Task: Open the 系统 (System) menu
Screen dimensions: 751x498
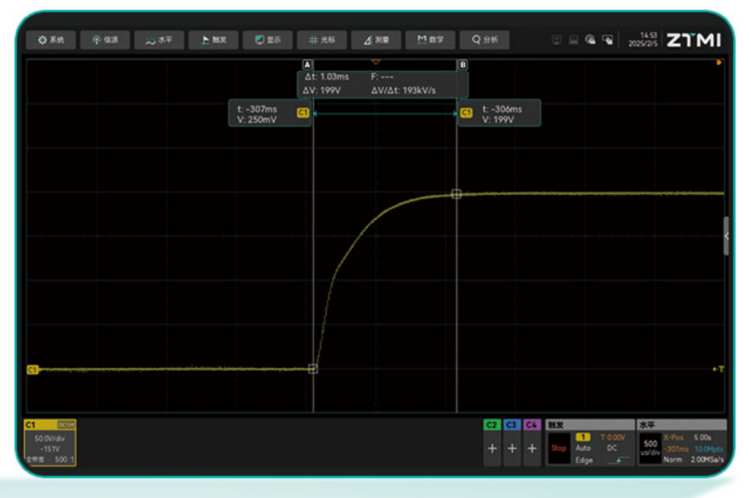Action: 50,39
